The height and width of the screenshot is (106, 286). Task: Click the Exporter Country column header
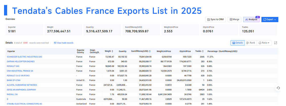click(81, 51)
